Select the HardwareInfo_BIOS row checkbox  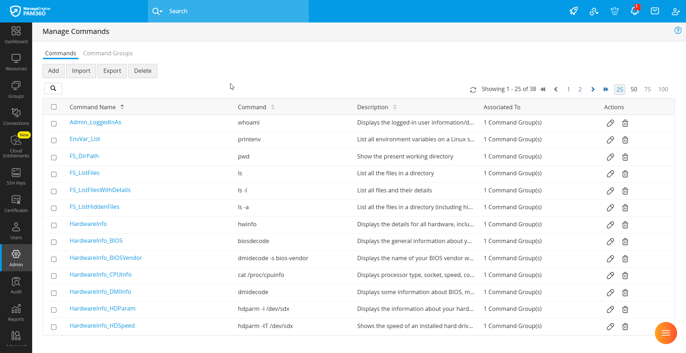(x=54, y=242)
